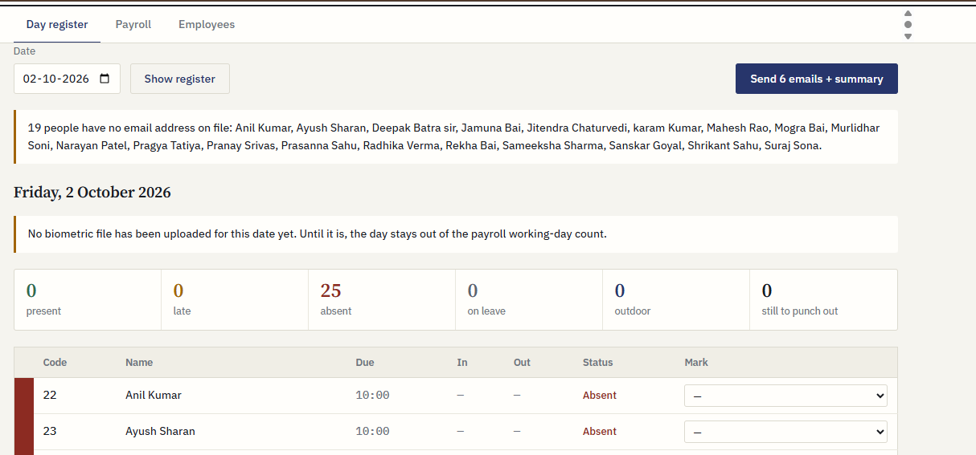Click the round dot between the arrows

tap(908, 25)
